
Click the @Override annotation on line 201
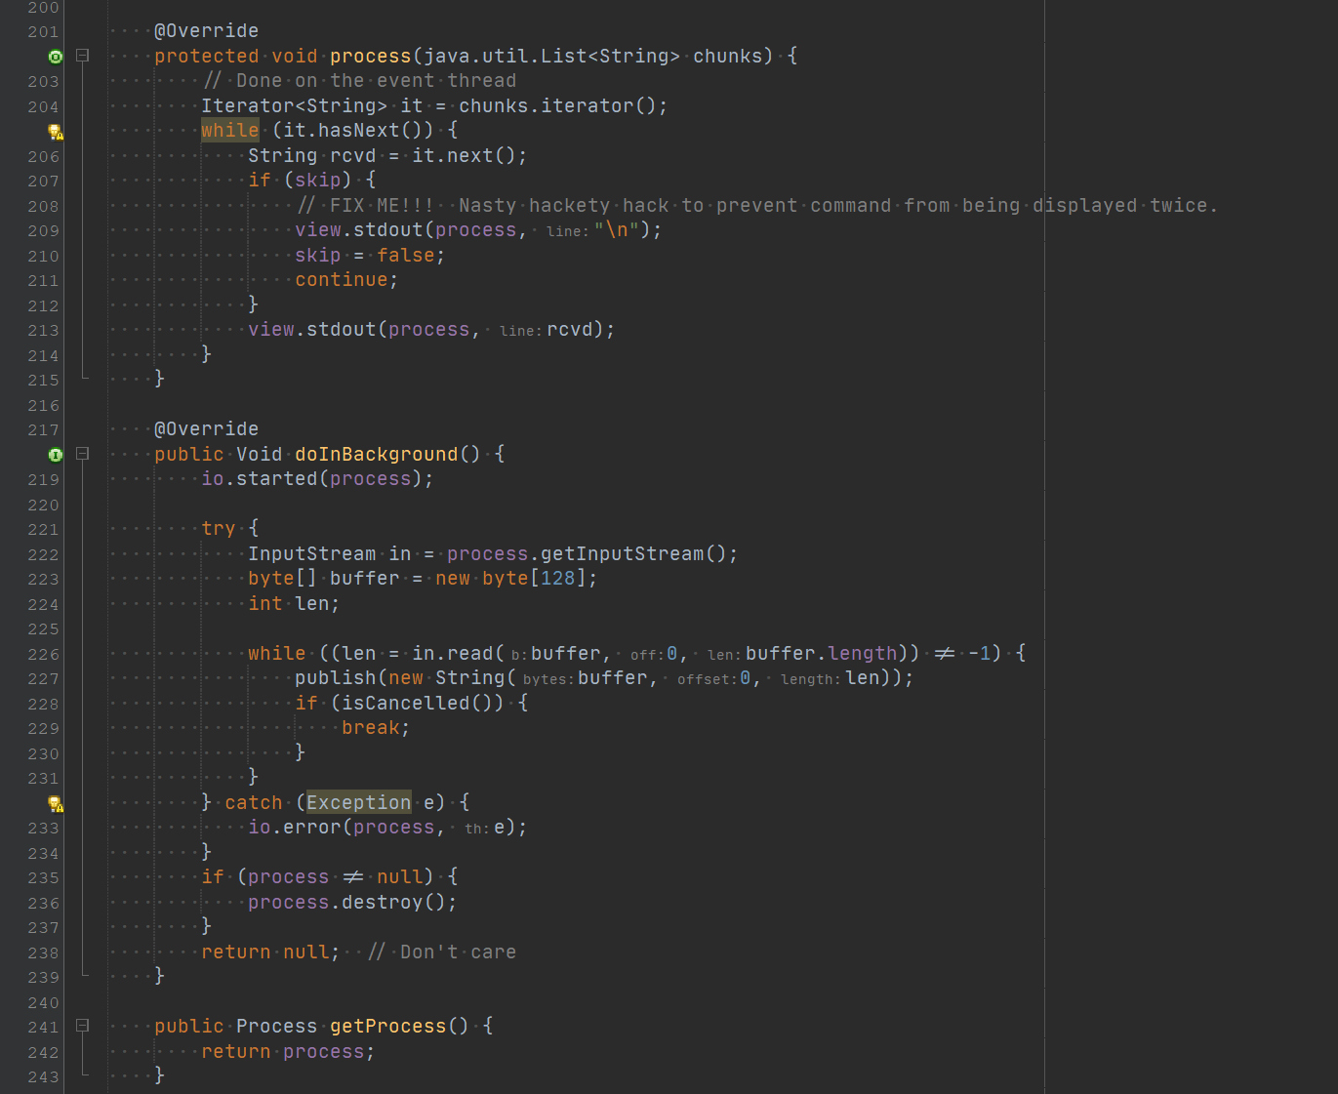[x=207, y=31]
